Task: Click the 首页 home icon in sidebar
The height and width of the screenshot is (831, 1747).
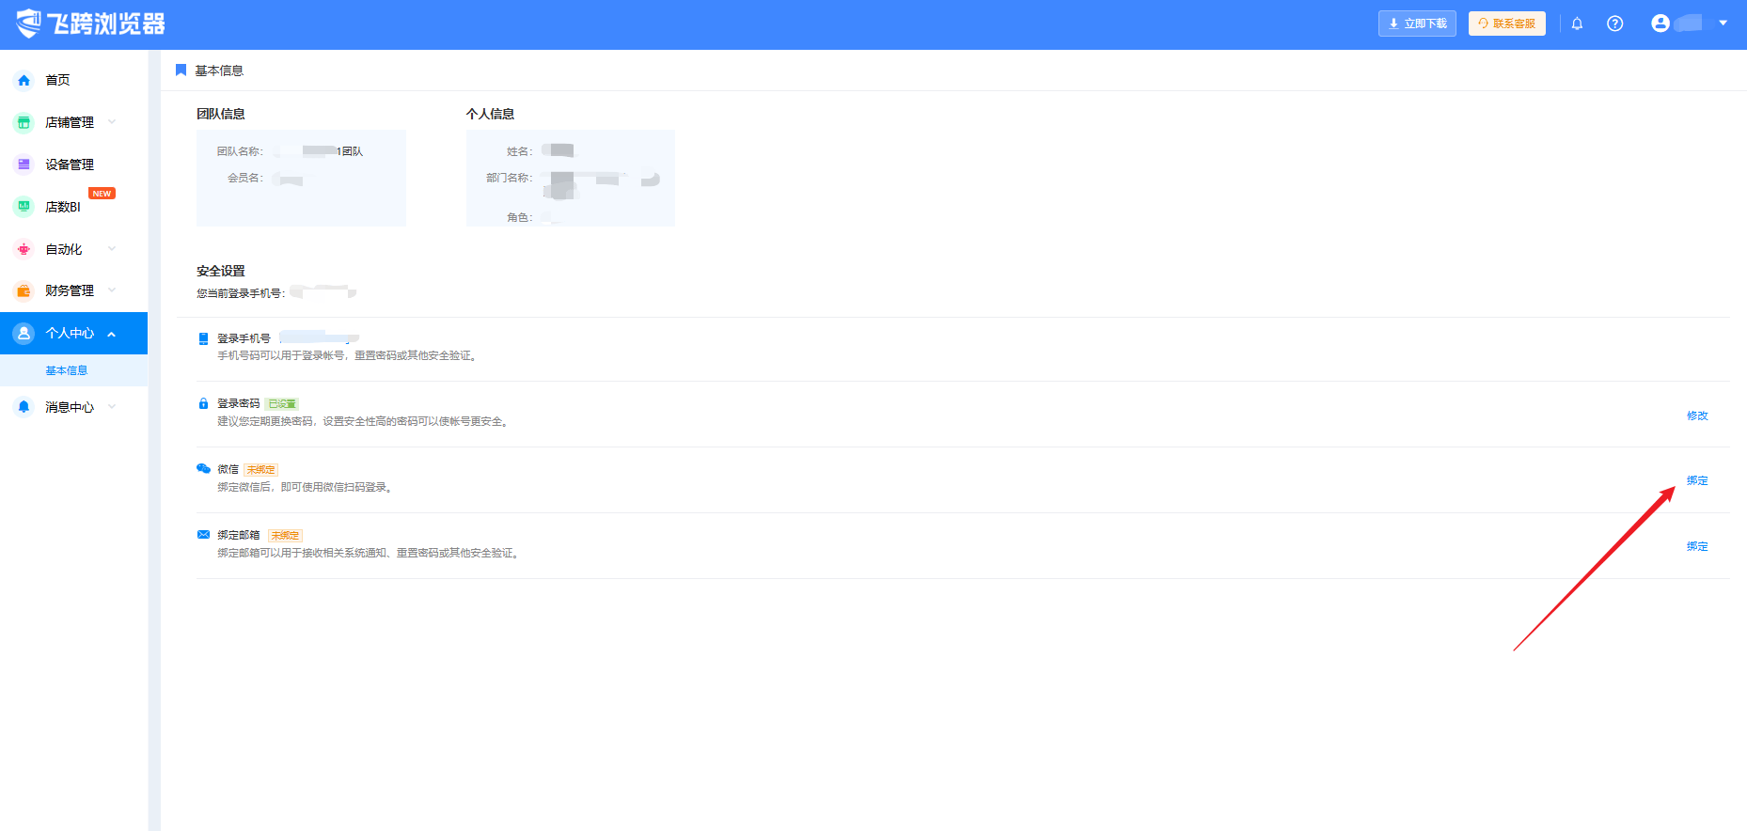Action: click(x=24, y=80)
